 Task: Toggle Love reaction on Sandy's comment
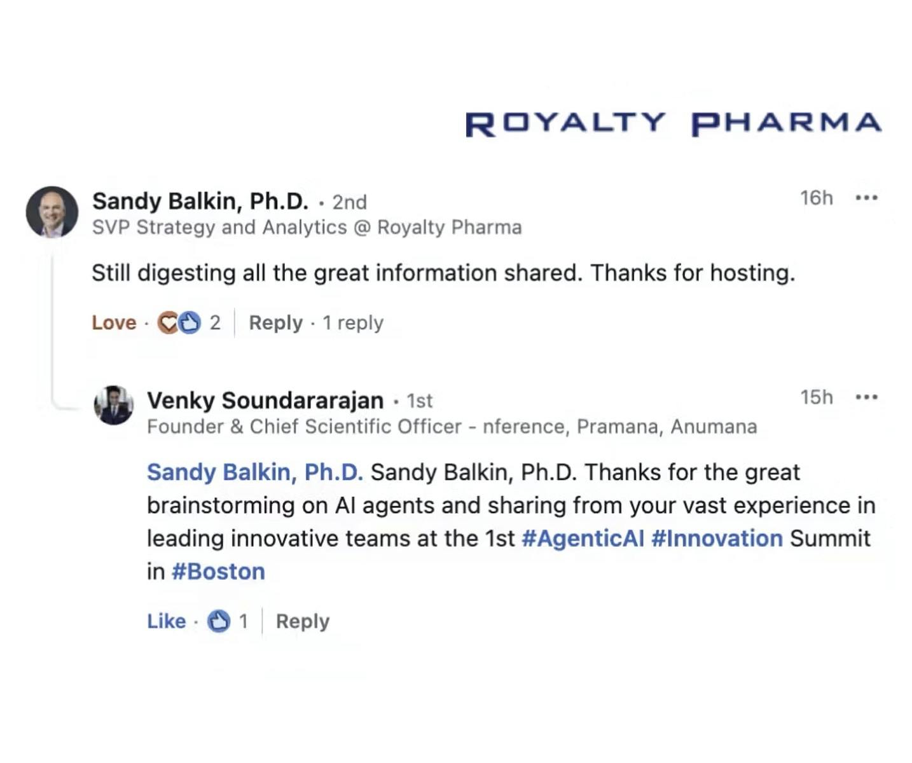click(114, 323)
